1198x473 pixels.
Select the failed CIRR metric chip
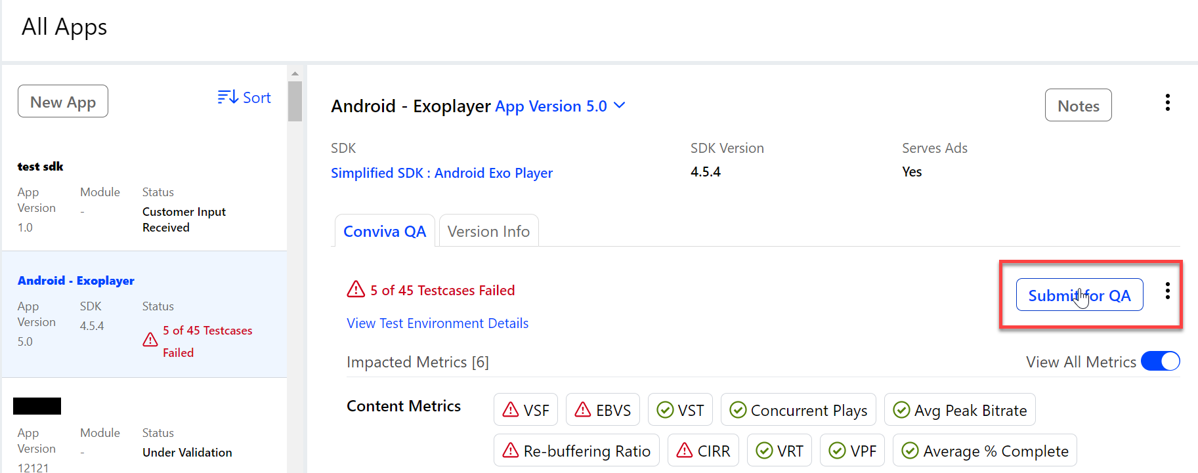pos(702,451)
